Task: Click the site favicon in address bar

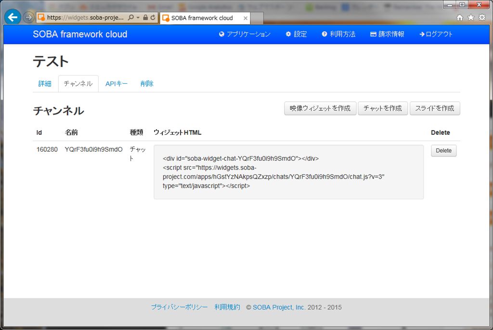Action: point(41,18)
